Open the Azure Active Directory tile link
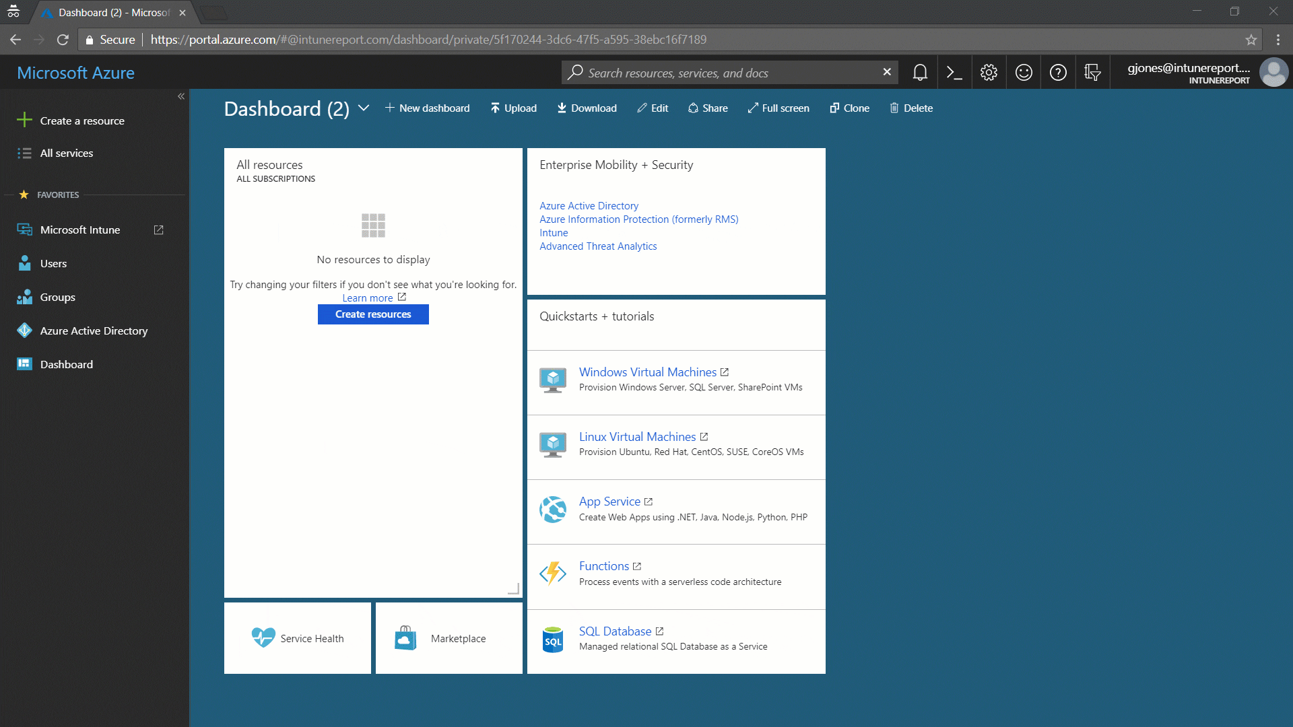 [589, 206]
